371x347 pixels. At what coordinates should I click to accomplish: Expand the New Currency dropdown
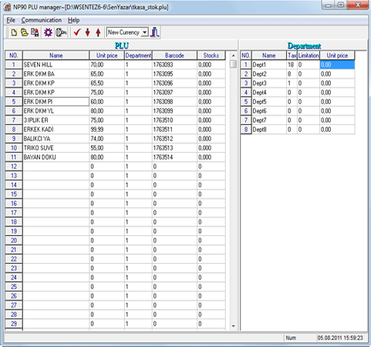click(145, 32)
